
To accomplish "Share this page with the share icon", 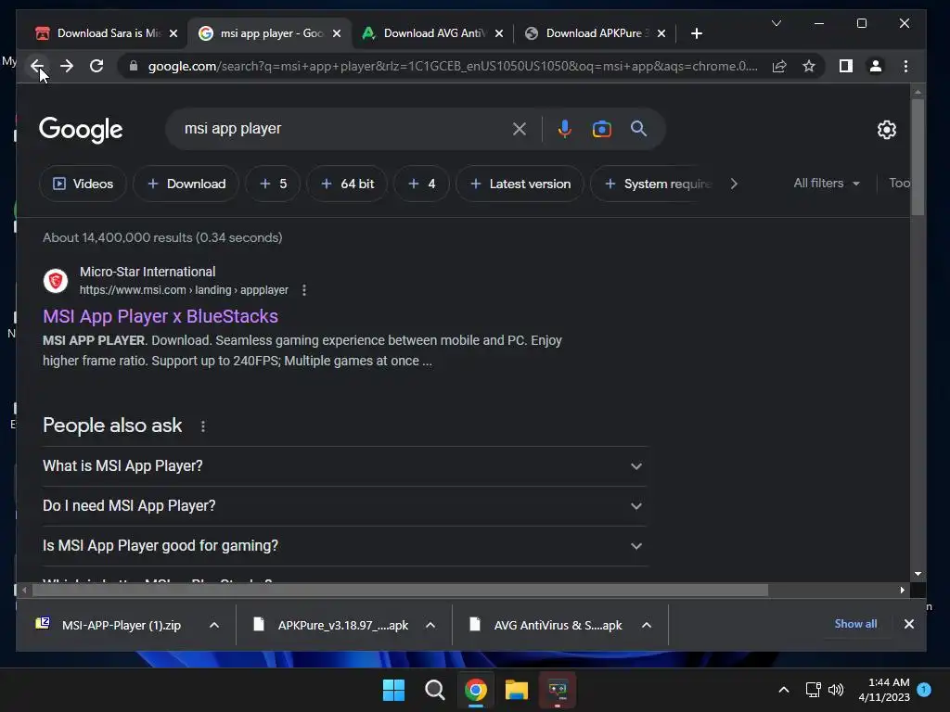I will pyautogui.click(x=779, y=66).
